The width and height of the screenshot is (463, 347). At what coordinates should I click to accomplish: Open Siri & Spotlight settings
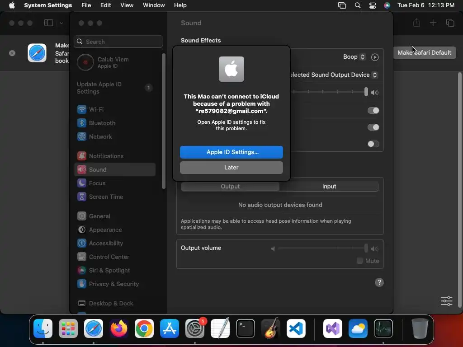pyautogui.click(x=114, y=271)
